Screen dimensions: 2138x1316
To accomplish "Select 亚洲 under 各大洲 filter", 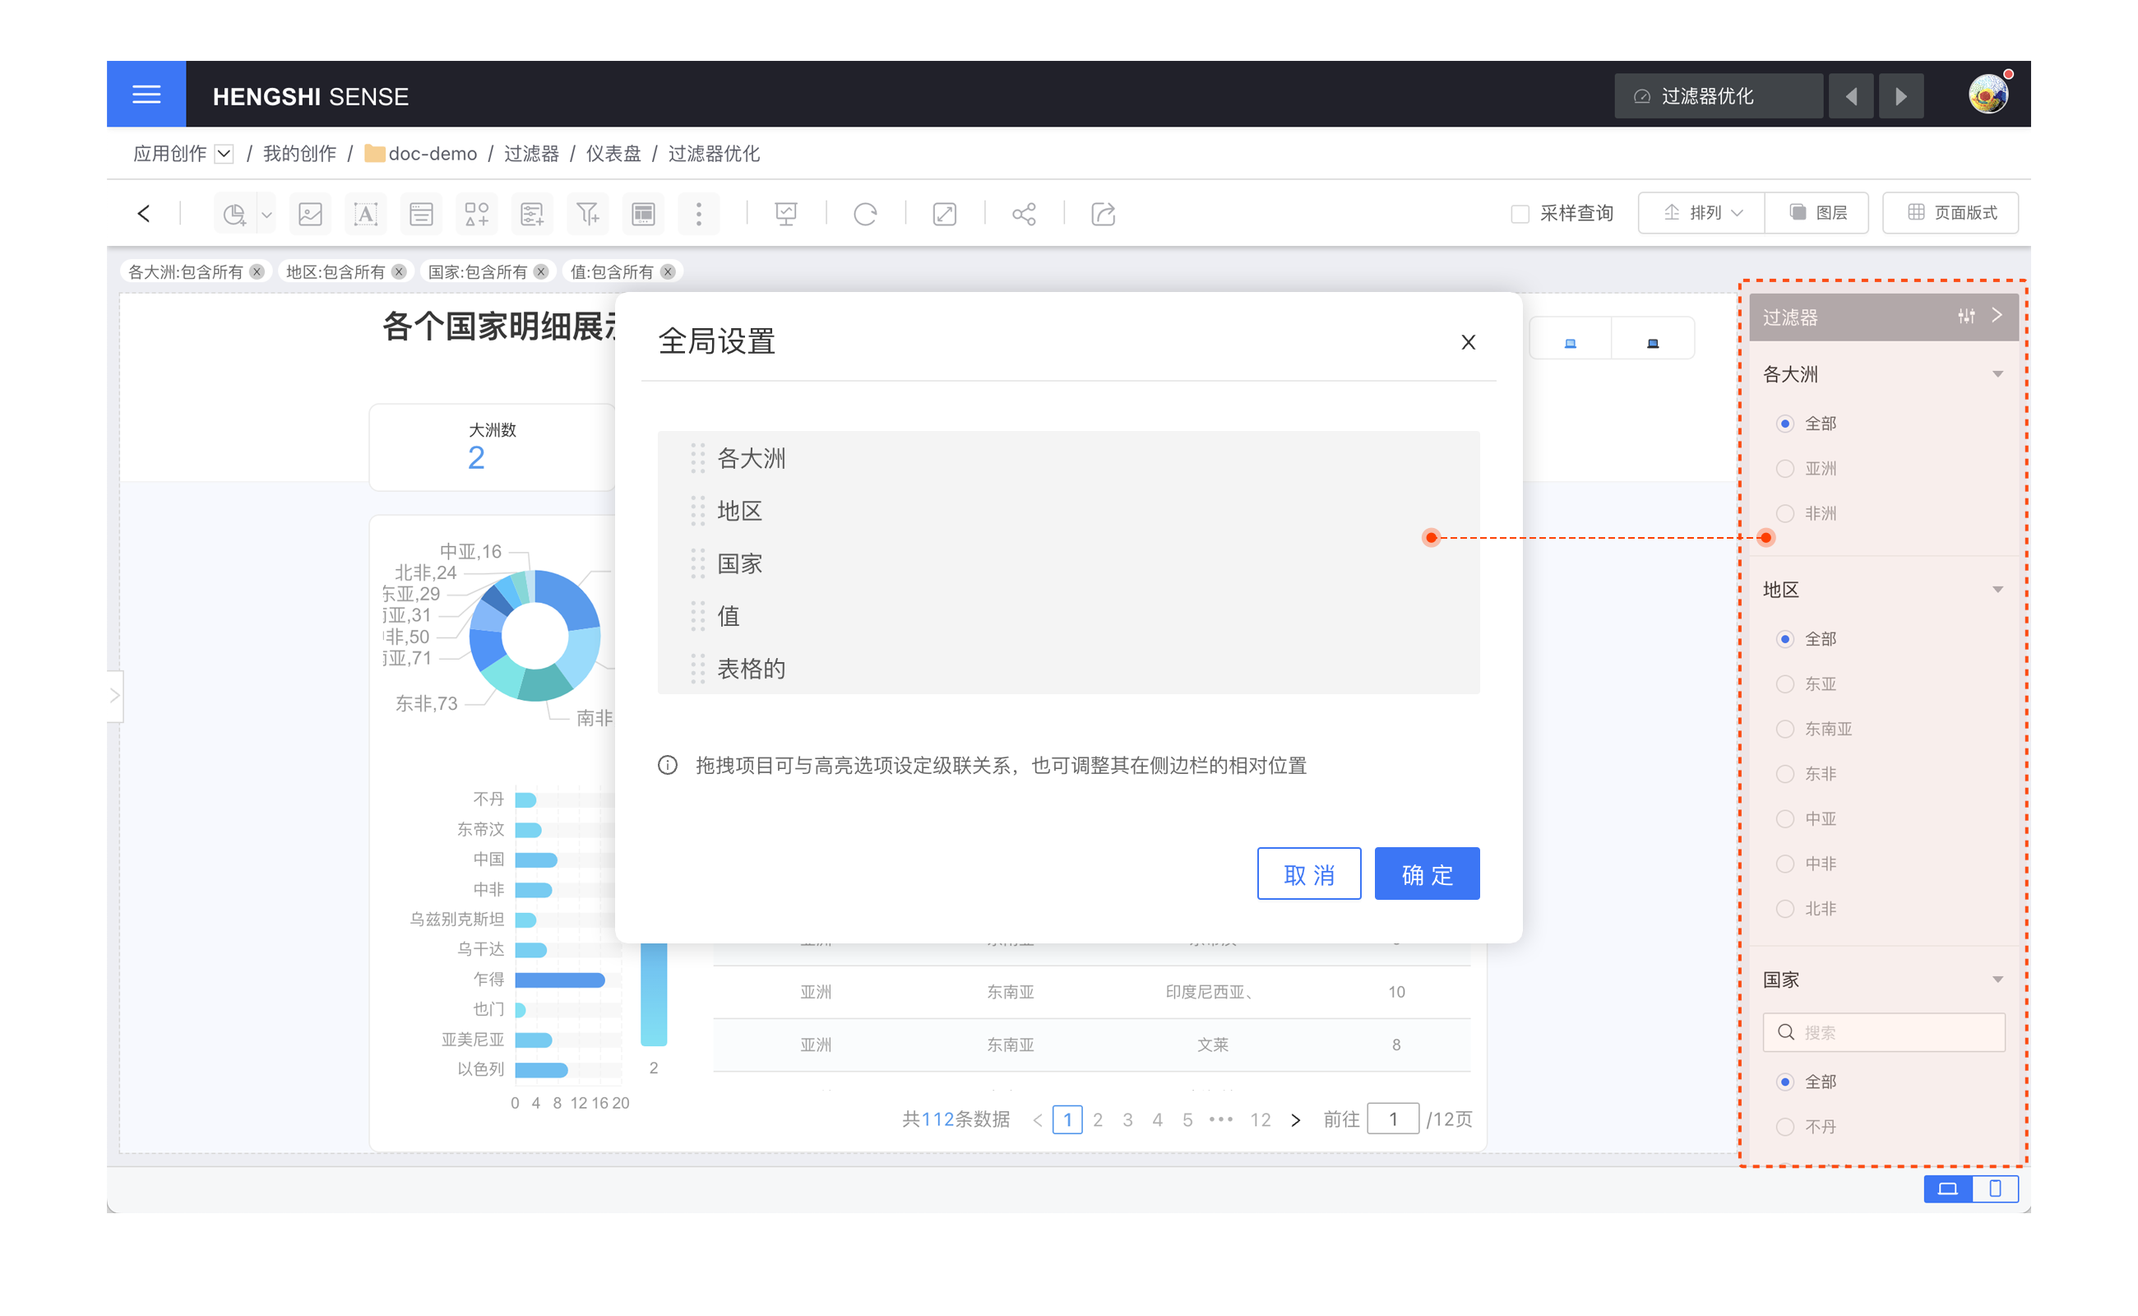I will pos(1785,469).
